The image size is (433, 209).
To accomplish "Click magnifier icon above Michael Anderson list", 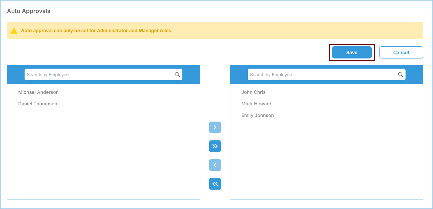I will (177, 74).
